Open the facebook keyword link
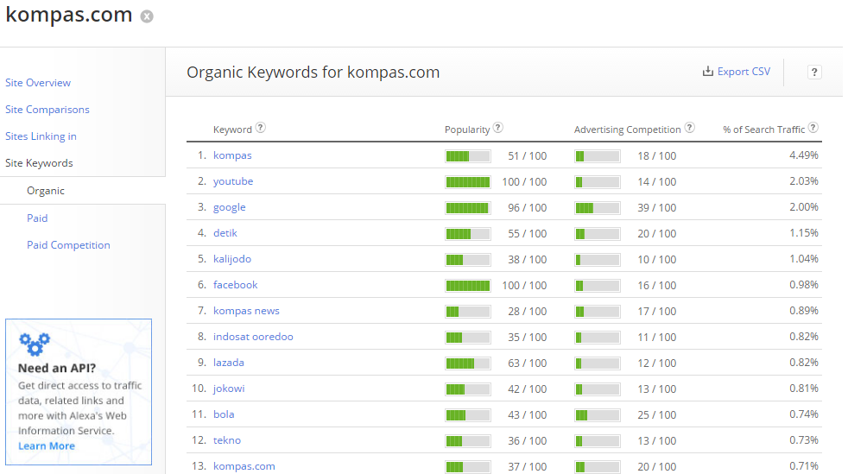The image size is (848, 474). coord(235,285)
